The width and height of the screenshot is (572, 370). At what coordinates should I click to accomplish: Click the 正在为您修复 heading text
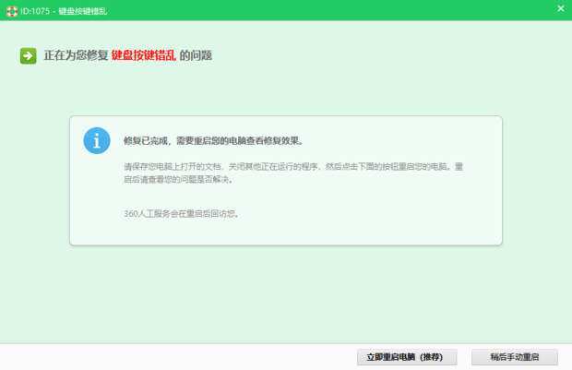coord(76,56)
